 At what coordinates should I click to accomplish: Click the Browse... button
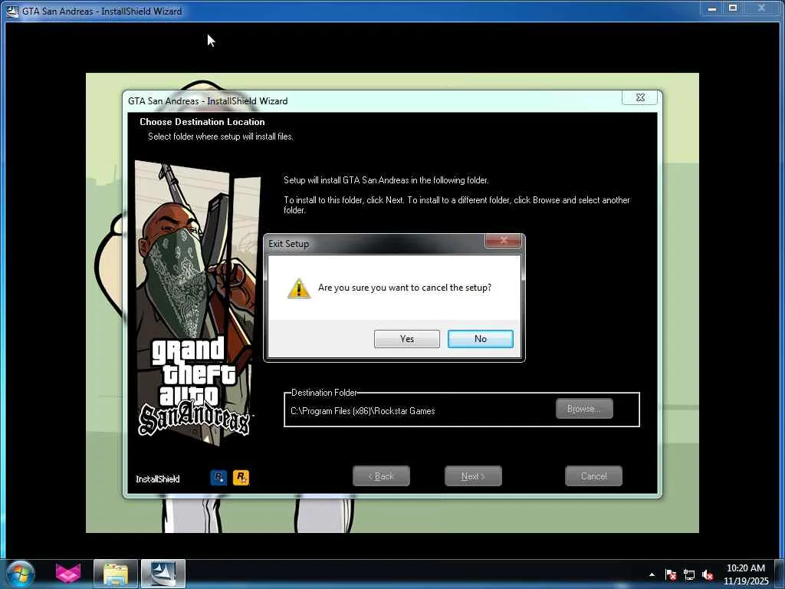[584, 409]
